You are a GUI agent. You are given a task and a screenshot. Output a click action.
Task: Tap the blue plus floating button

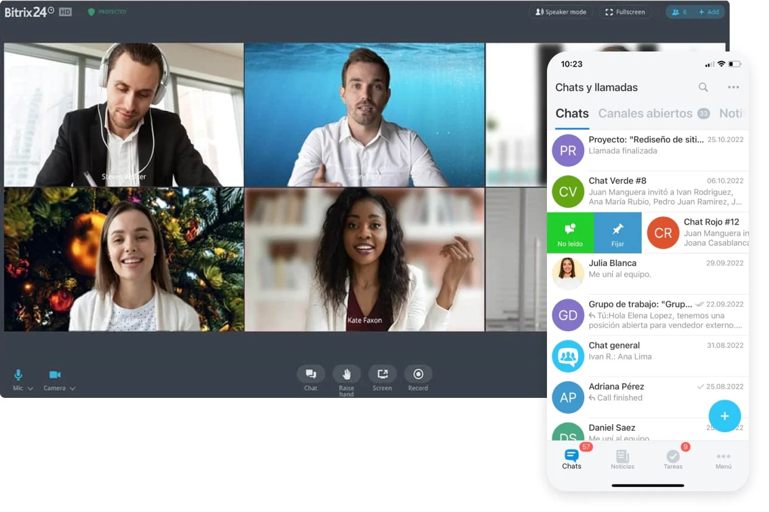[724, 416]
